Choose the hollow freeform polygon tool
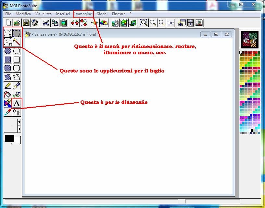Image resolution: width=265 pixels, height=208 pixels. tap(17, 77)
